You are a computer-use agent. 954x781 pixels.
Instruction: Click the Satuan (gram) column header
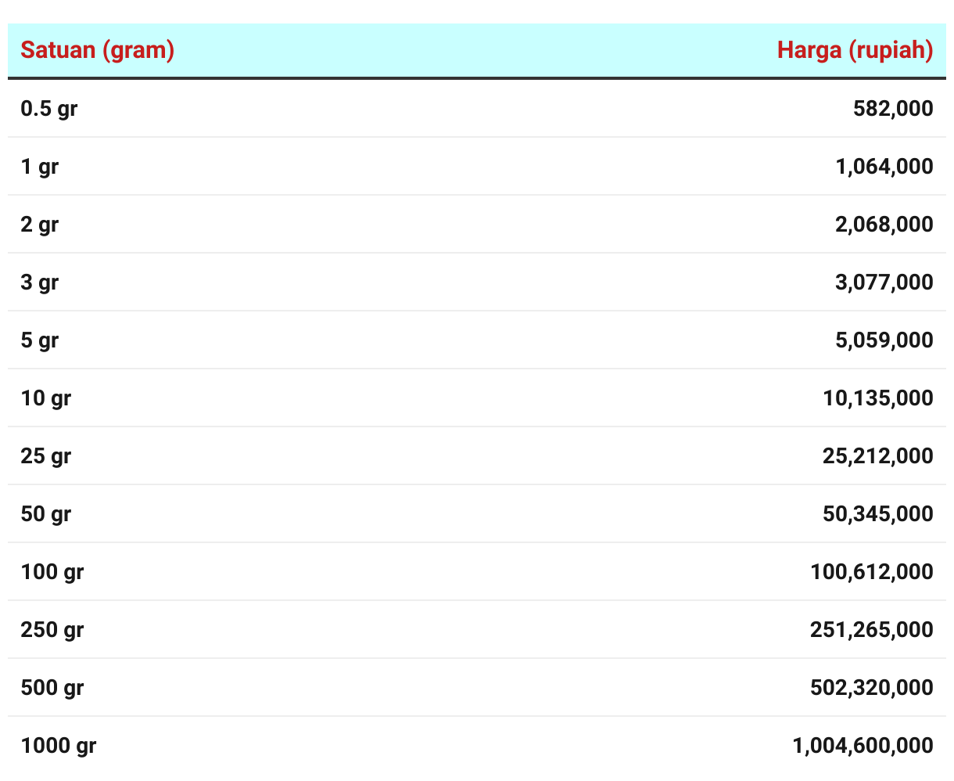(97, 50)
